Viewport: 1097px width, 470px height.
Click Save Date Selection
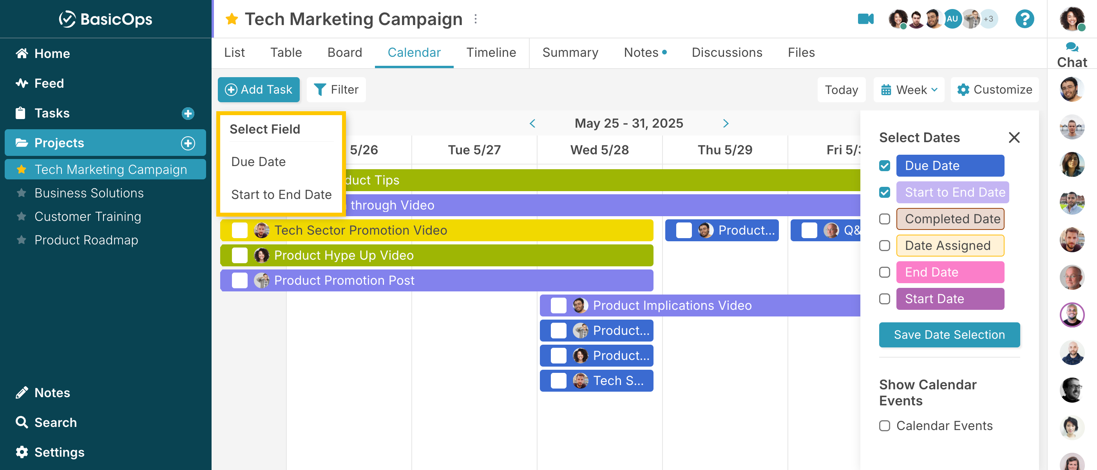pyautogui.click(x=949, y=334)
